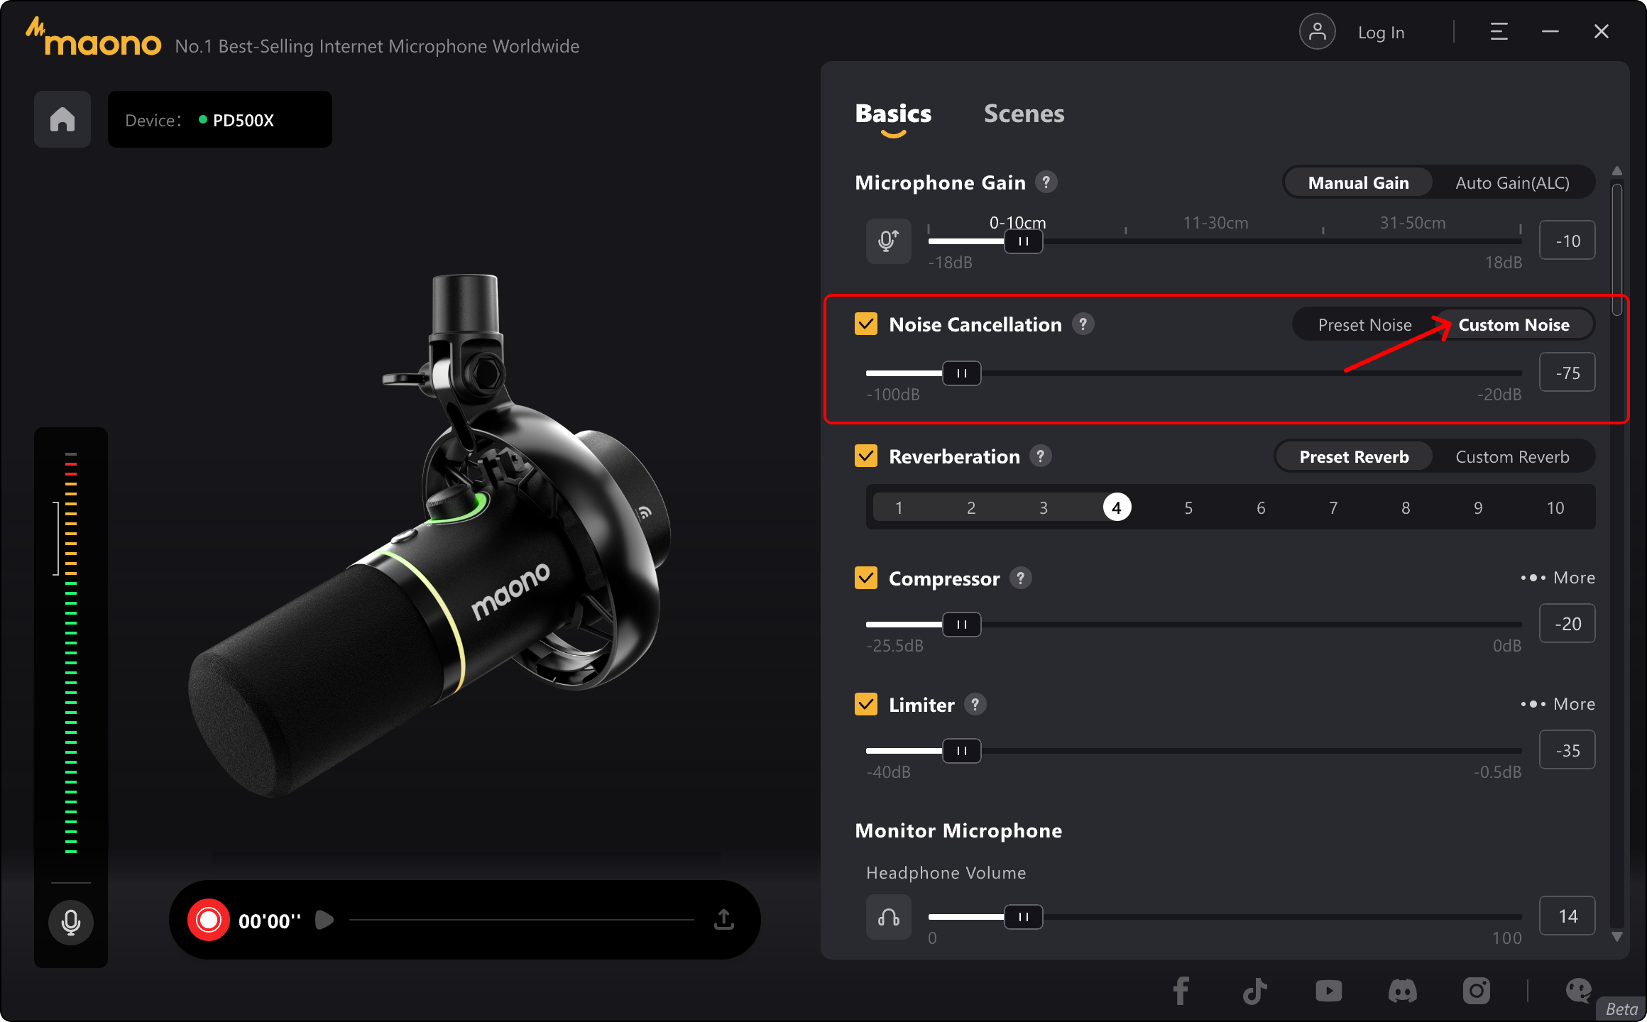The image size is (1647, 1022).
Task: Expand Limiter More options
Action: 1558,704
